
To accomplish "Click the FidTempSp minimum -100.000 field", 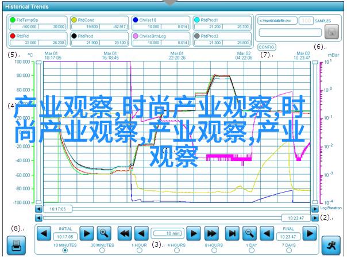I will coord(24,26).
